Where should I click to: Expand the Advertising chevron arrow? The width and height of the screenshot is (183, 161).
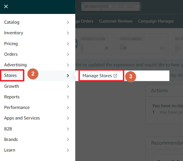click(x=68, y=65)
